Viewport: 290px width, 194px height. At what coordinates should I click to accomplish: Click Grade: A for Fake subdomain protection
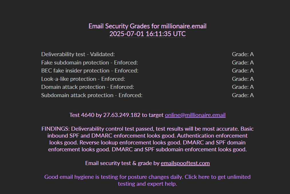243,63
